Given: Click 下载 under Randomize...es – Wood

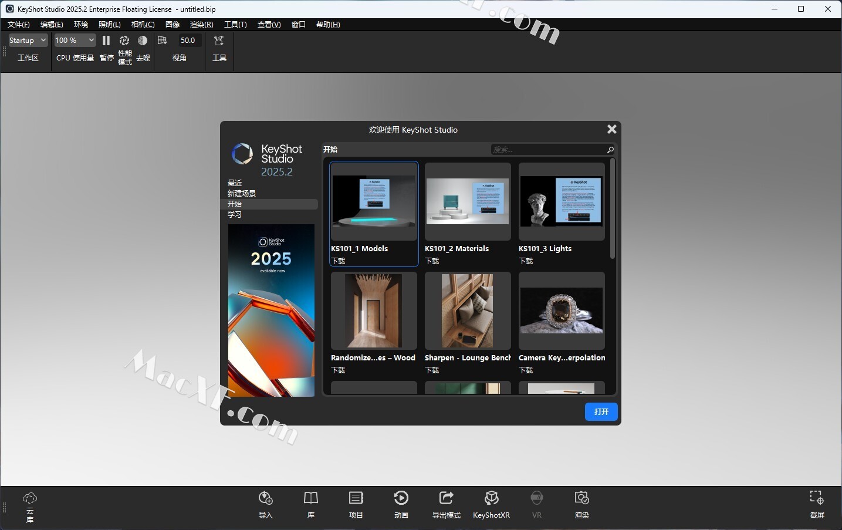Looking at the screenshot, I should click(x=338, y=370).
